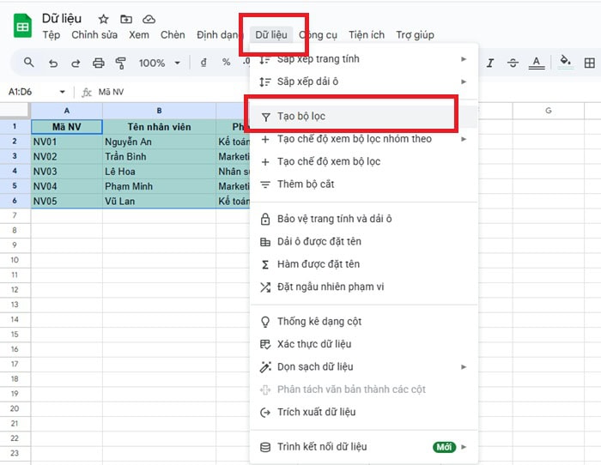Click the text color underlined A icon

point(537,63)
